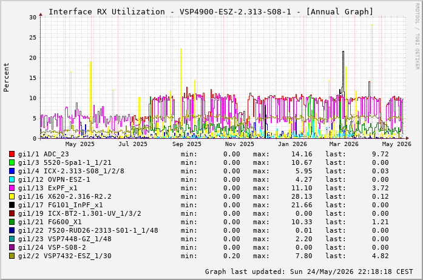The height and width of the screenshot is (280, 423).
Task: Click the navy swatch for gi1/22 7520-RUD26
Action: click(x=12, y=230)
